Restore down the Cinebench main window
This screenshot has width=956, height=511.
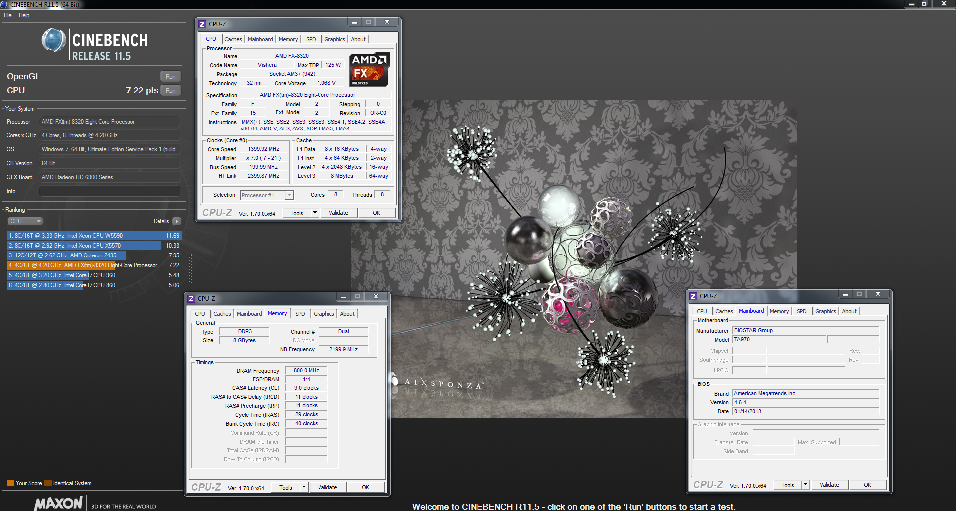click(x=924, y=4)
